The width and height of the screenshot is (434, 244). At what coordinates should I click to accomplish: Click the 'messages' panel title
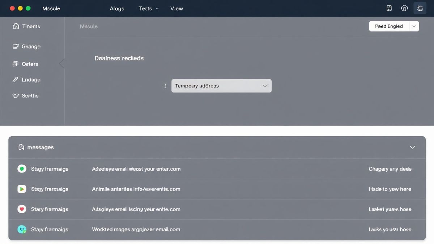click(x=41, y=147)
